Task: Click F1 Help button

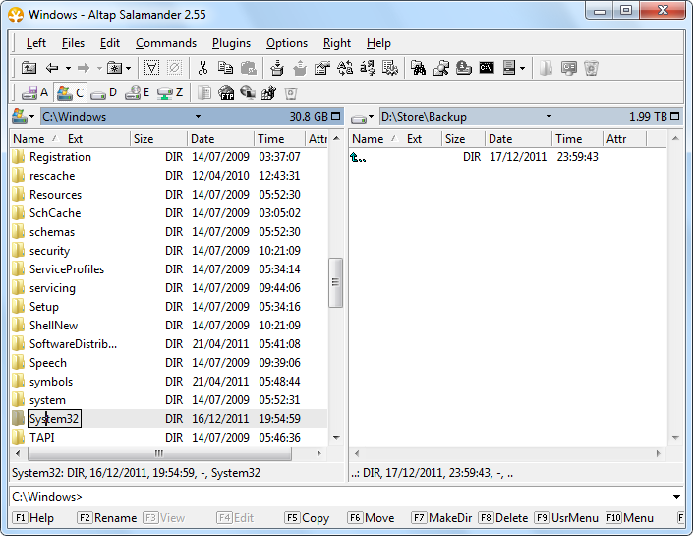Action: [33, 518]
